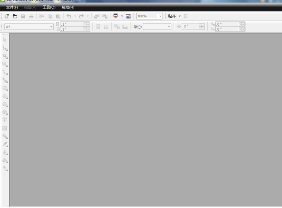Select the Freehand curve tool

click(x=5, y=72)
